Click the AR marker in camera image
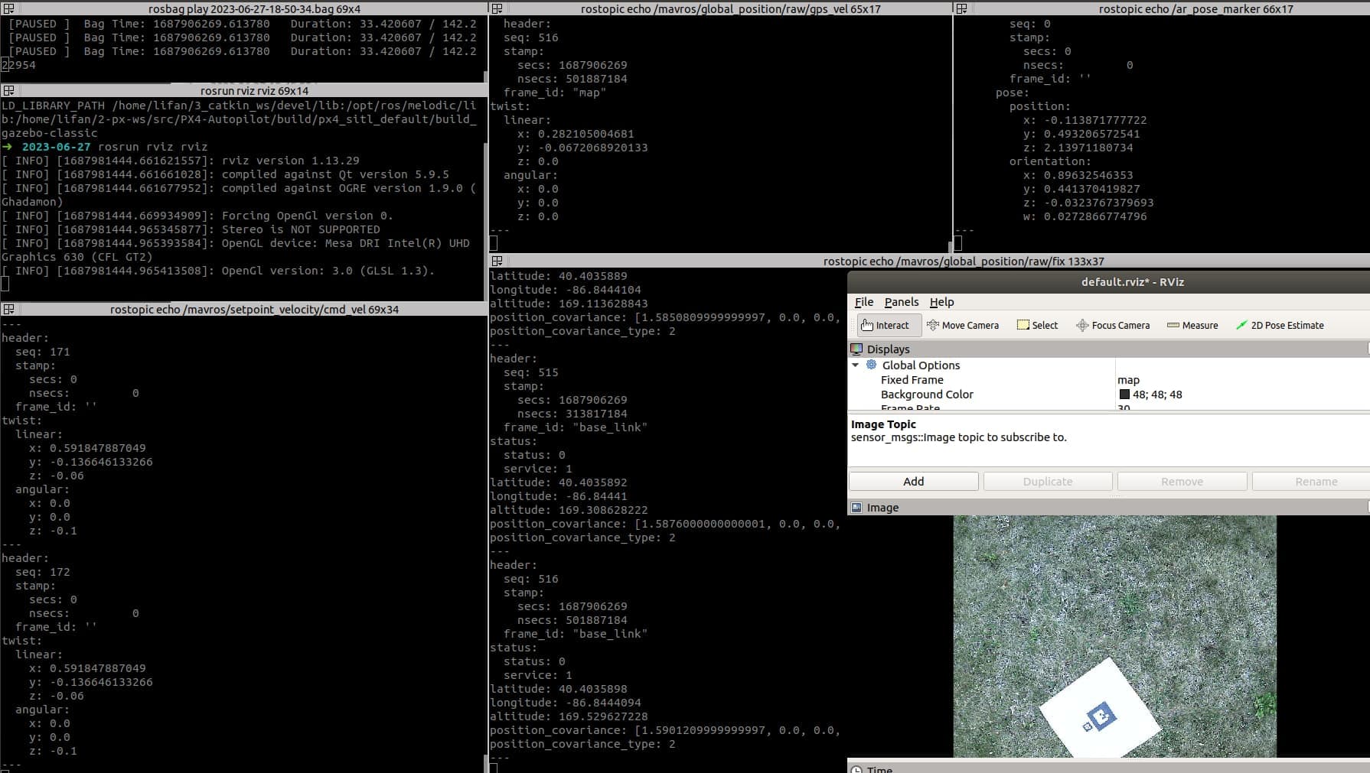Viewport: 1370px width, 773px height. 1101,717
